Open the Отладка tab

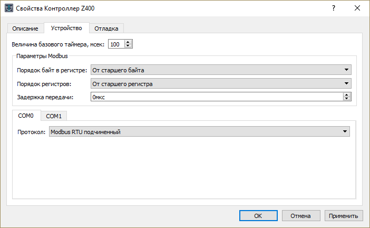106,28
